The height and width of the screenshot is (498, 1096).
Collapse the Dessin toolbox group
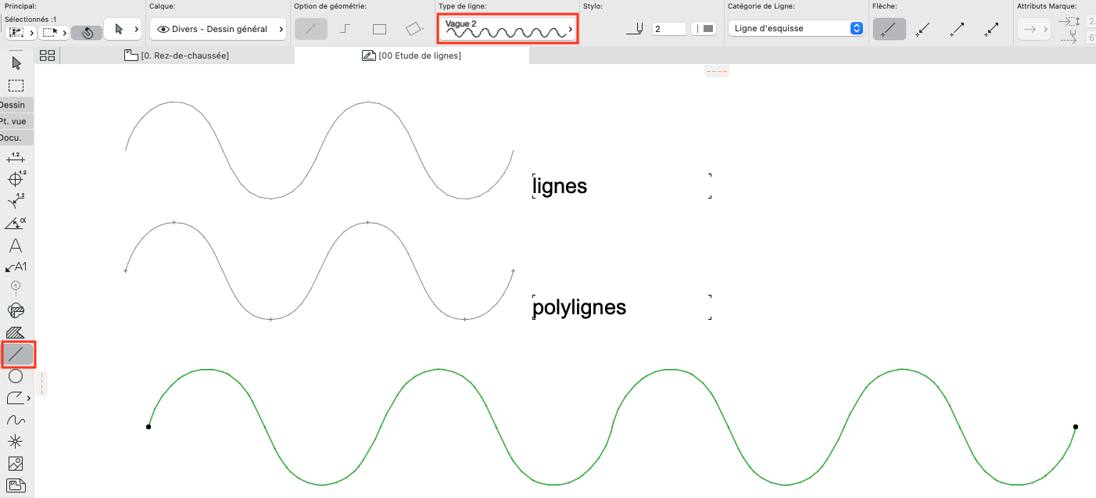click(16, 105)
